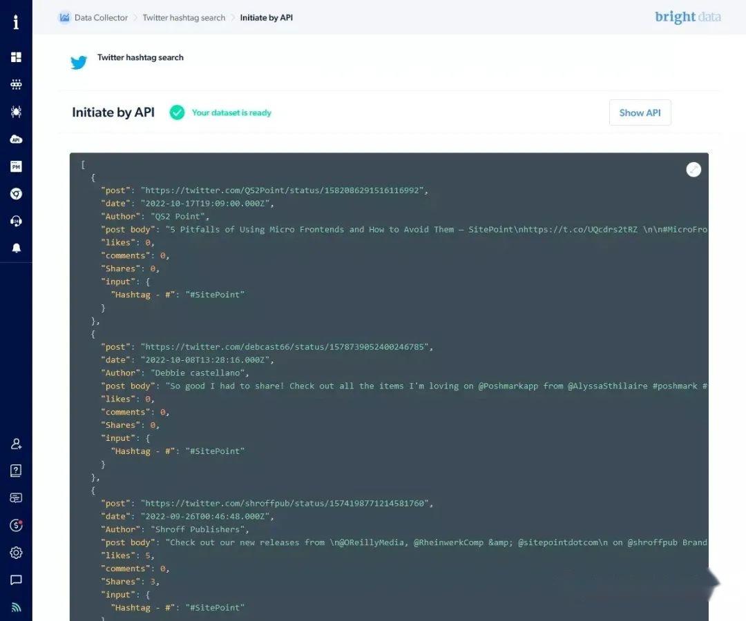Open the help question mark icon in the sidebar

pyautogui.click(x=16, y=471)
